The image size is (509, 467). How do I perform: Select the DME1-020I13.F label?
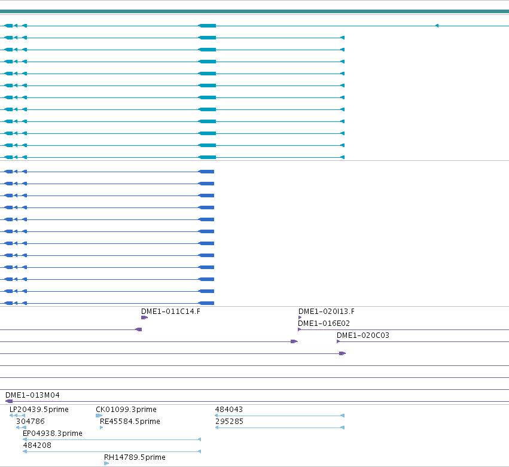pos(326,311)
